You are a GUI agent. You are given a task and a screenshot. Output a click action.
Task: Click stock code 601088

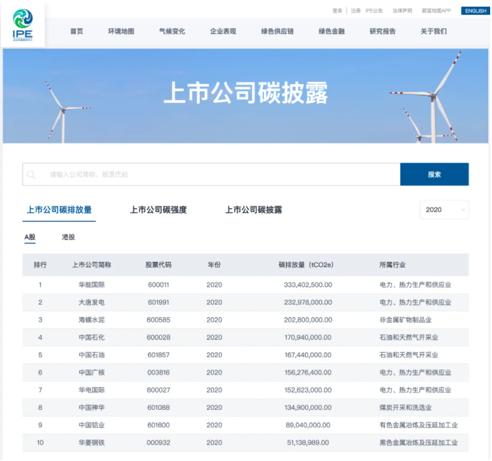click(158, 408)
